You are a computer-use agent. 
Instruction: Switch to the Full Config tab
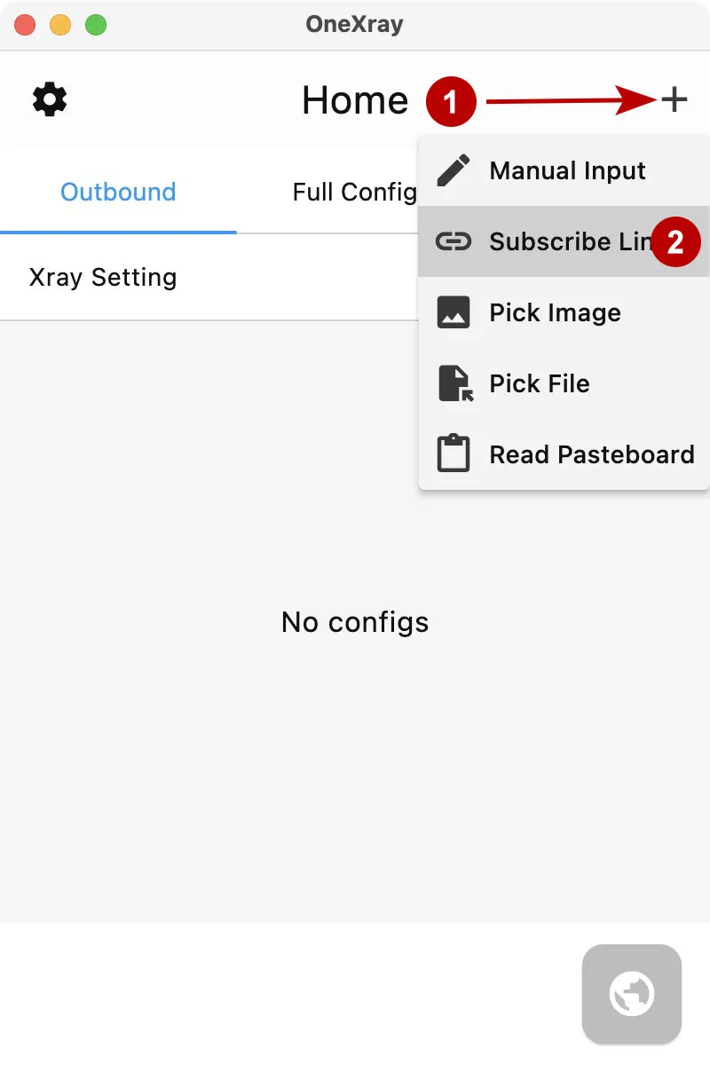click(x=354, y=192)
